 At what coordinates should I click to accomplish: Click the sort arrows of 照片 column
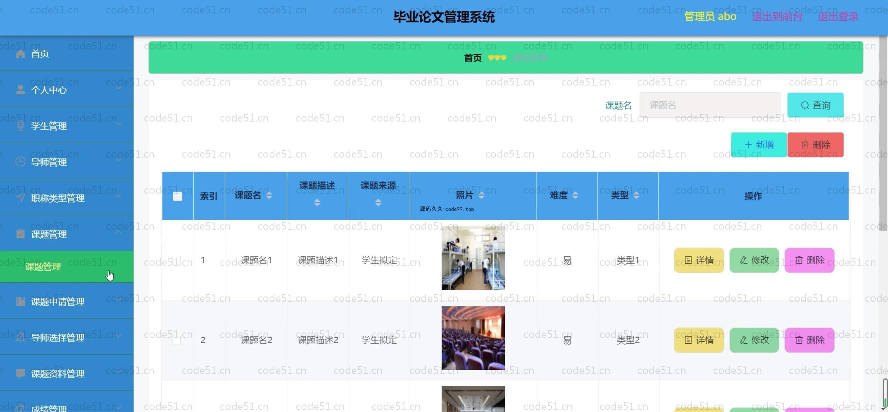tap(481, 195)
